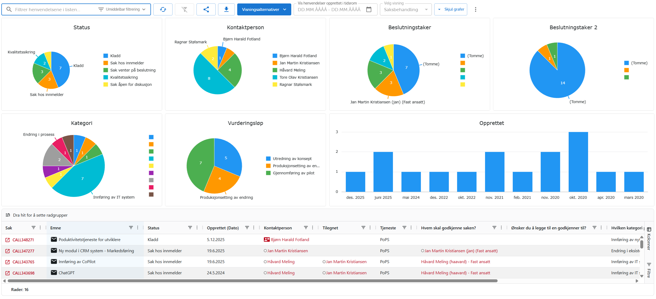Open Emne column three-dot menu

[x=138, y=228]
